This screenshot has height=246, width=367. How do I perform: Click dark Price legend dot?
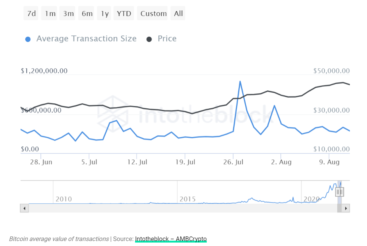click(149, 39)
